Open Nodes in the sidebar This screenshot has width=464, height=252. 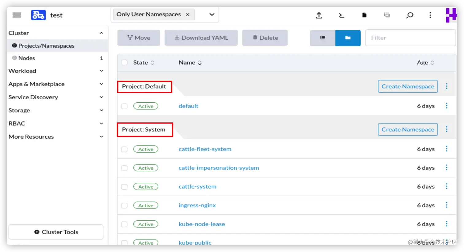click(58, 58)
